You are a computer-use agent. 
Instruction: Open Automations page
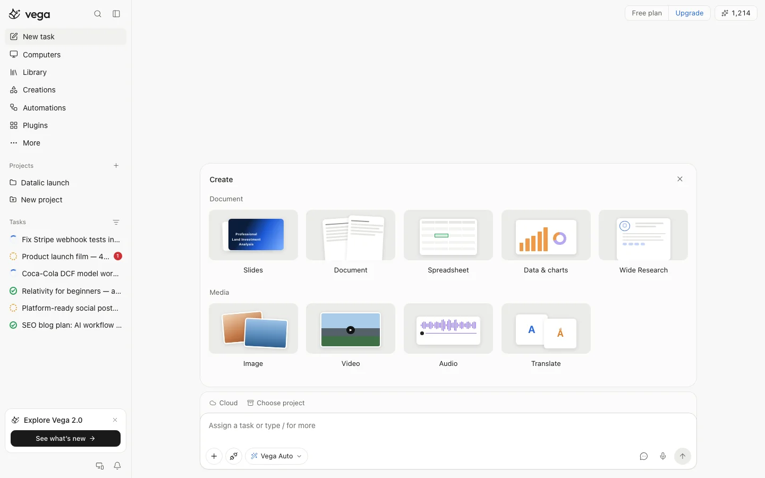[x=66, y=108]
